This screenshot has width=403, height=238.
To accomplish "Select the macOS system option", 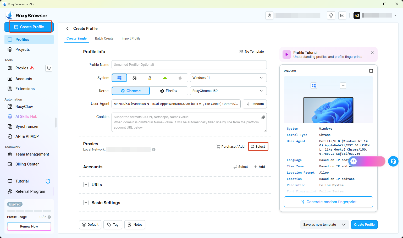I will point(135,78).
